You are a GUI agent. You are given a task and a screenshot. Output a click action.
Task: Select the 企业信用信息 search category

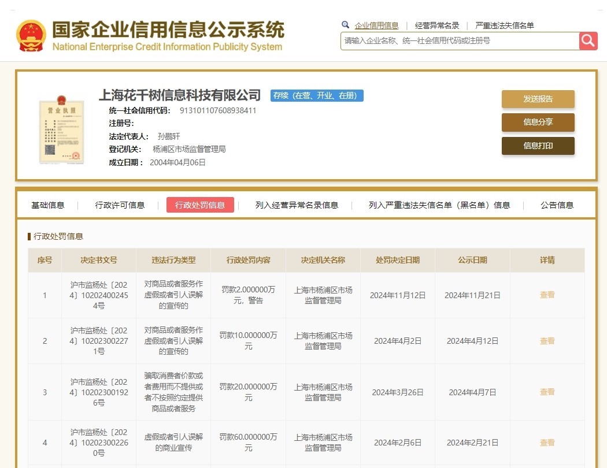376,25
